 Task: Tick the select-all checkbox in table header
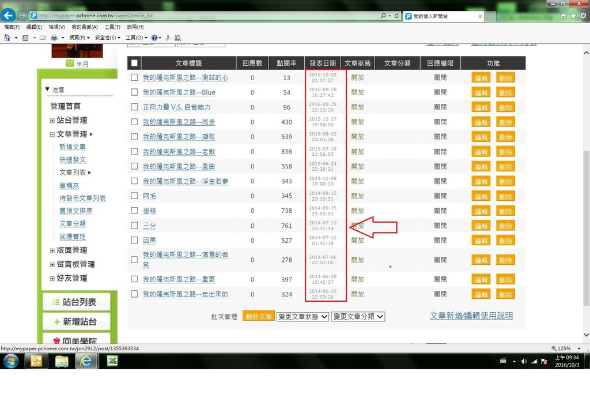(134, 63)
